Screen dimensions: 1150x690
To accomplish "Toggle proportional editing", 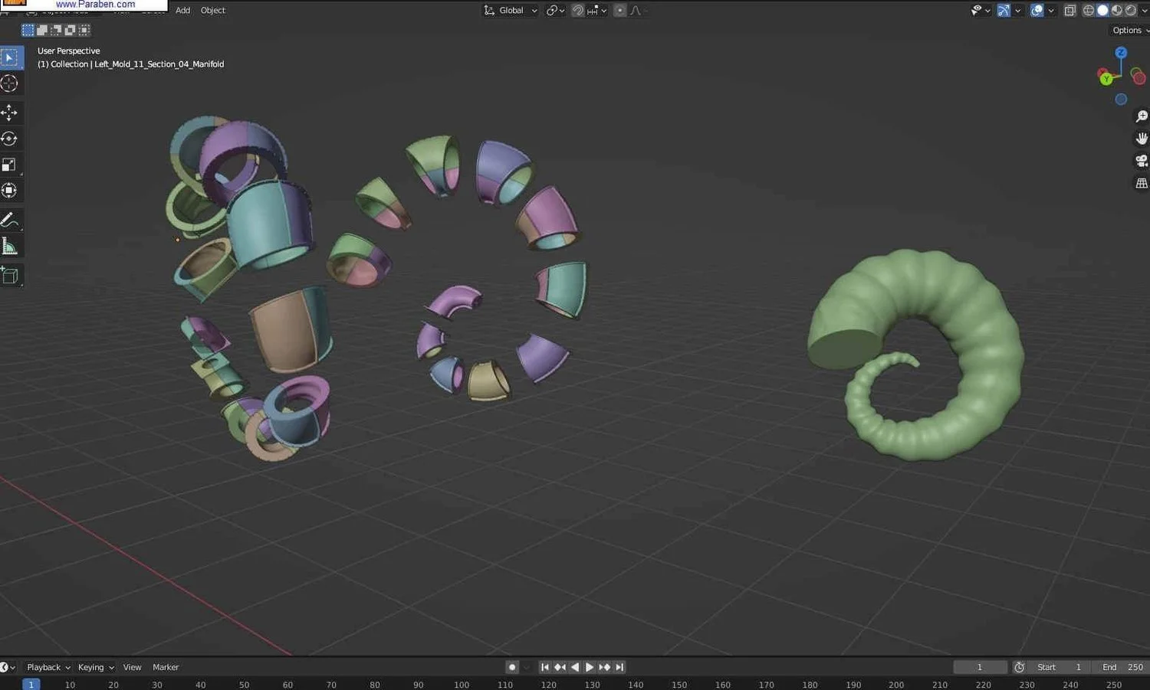I will coord(619,11).
